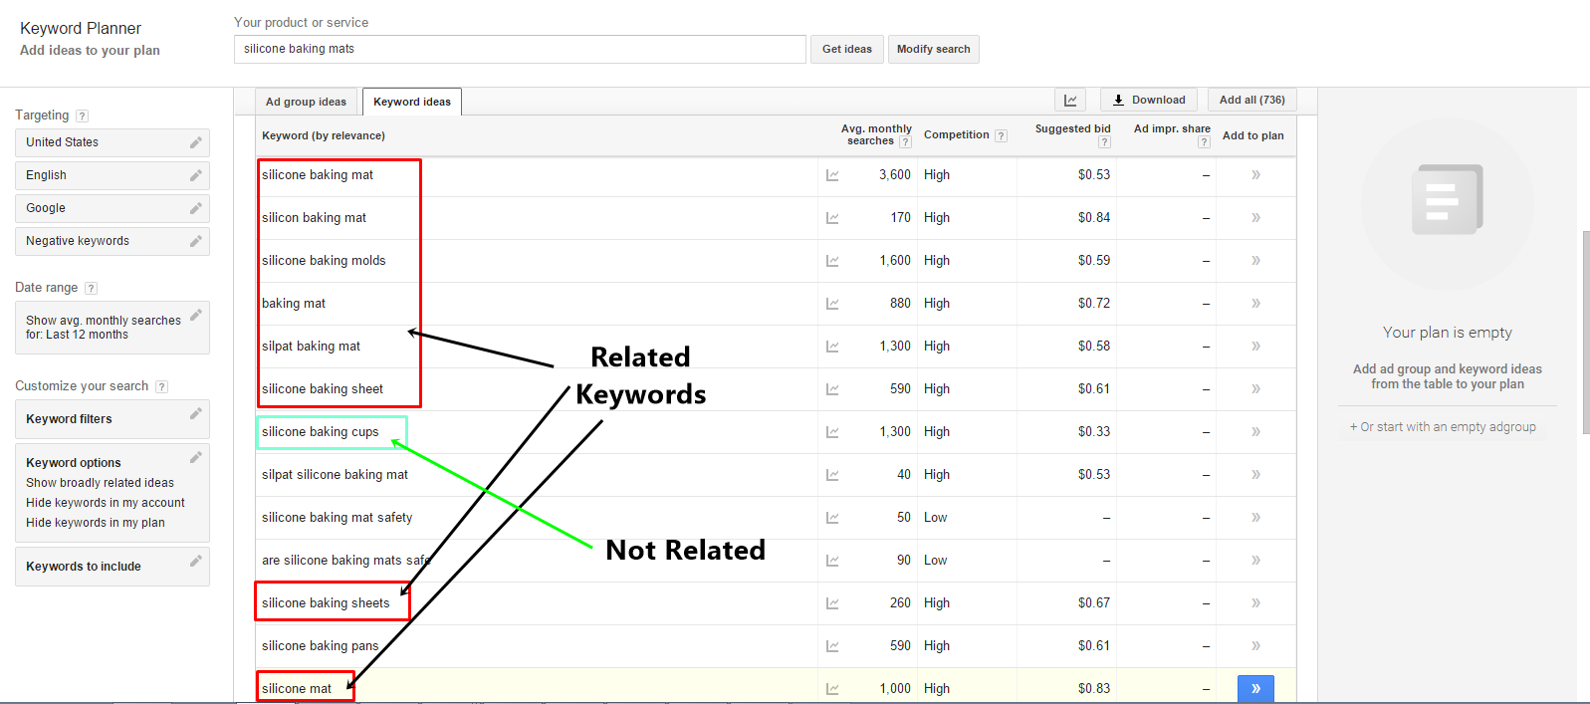This screenshot has height=704, width=1590.
Task: Click pencil icon for English language
Action: (196, 175)
